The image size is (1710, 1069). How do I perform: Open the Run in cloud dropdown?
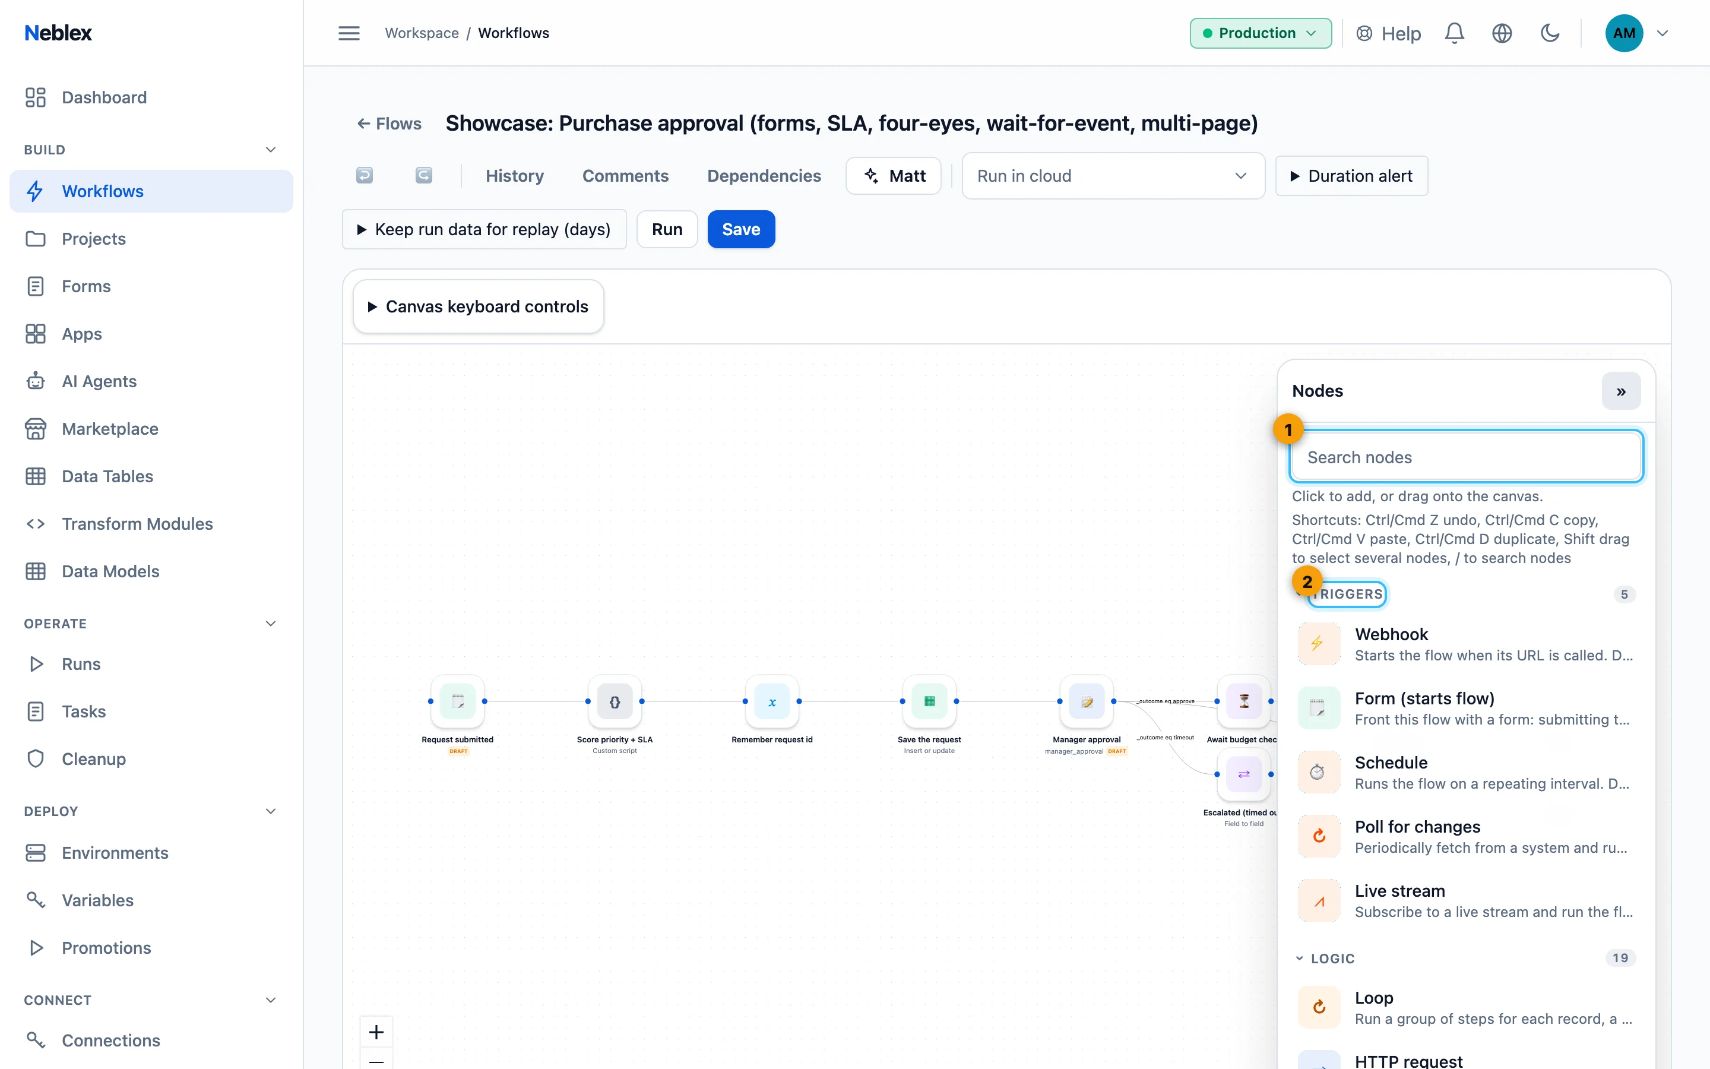[1113, 176]
